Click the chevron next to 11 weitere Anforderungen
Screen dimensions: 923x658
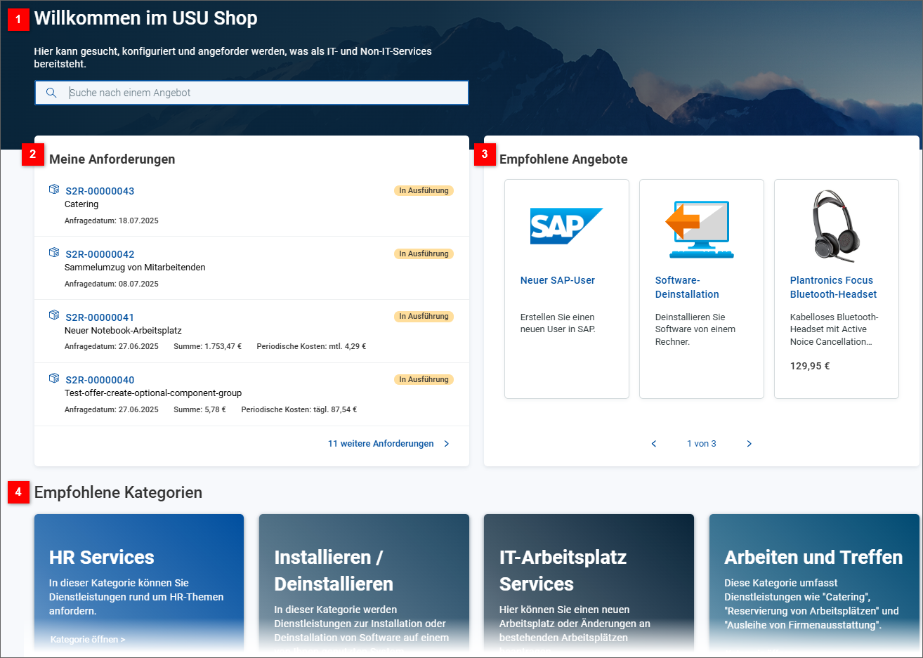click(447, 443)
